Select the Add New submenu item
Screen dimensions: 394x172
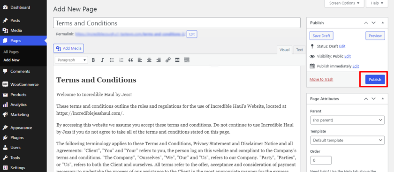coord(12,60)
